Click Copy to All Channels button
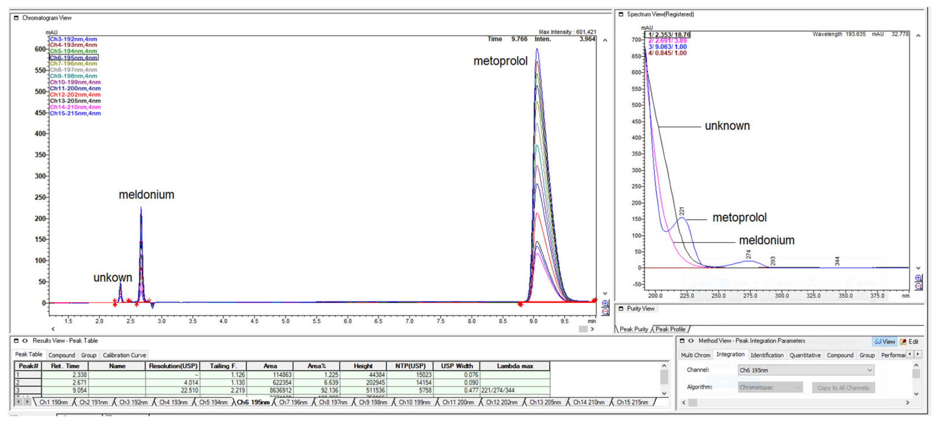Screen dimensions: 938x424 click(843, 388)
